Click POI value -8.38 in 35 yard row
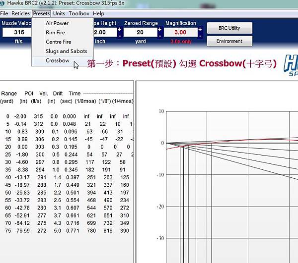Viewport: 298px width, 263px height. click(x=22, y=170)
